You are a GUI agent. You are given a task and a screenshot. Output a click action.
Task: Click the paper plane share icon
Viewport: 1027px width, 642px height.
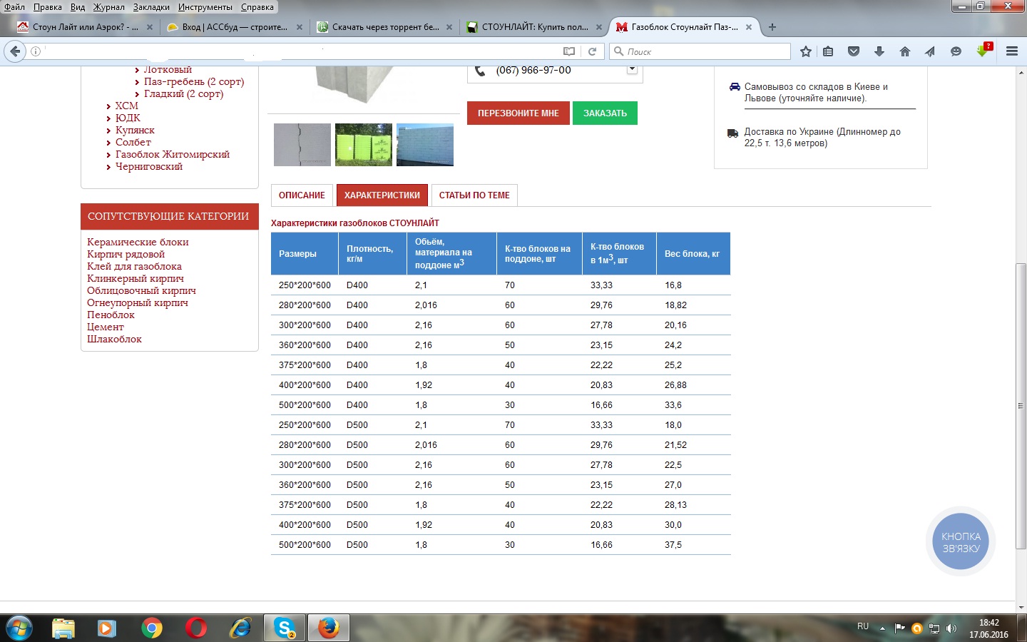[930, 51]
